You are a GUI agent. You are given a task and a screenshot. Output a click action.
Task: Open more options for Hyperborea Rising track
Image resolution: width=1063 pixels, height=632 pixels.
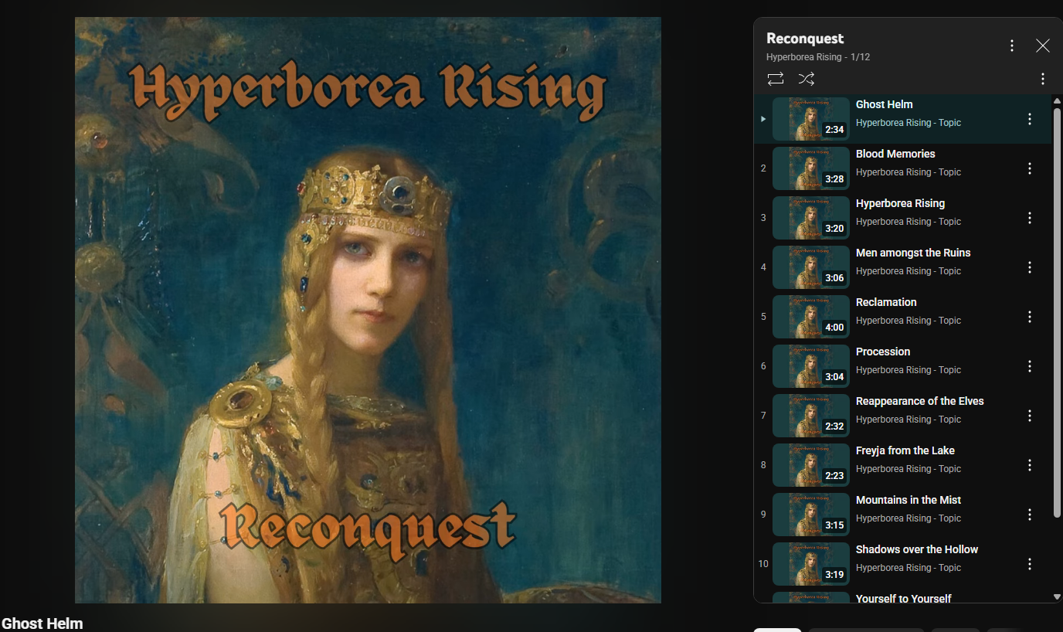point(1030,218)
